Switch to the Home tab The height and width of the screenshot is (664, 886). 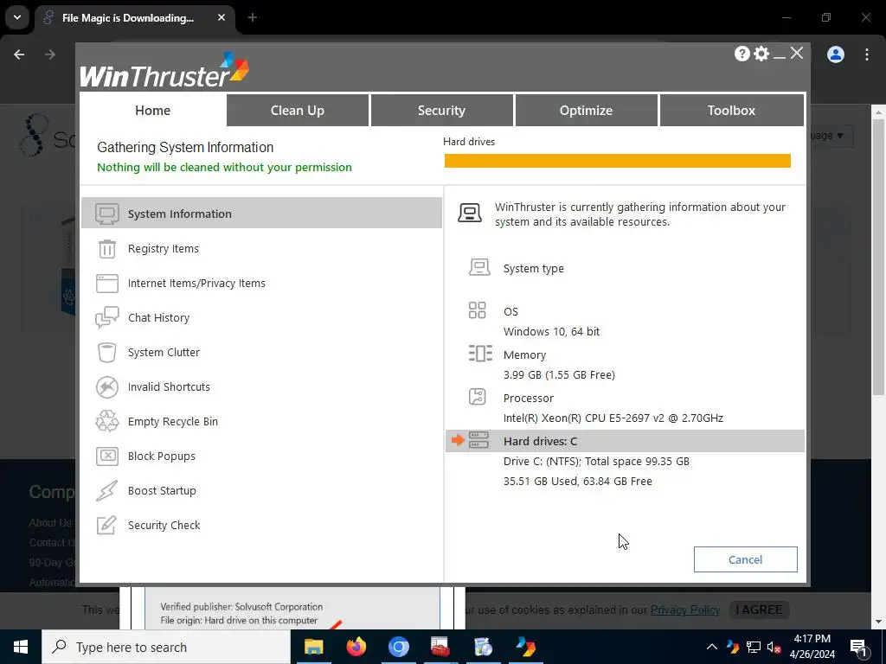click(x=152, y=110)
